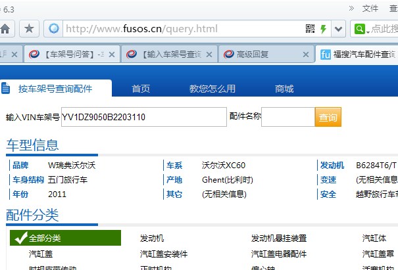Open the 汽缸盖电器配件 category
The image size is (398, 270).
(x=279, y=254)
